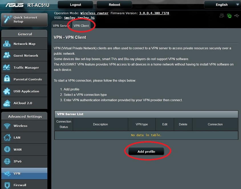Open Parental Controls menu item
This screenshot has width=241, height=189.
pos(24,79)
